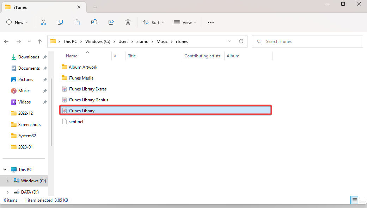This screenshot has height=208, width=367.
Task: Click afamo in the address path
Action: pos(142,42)
